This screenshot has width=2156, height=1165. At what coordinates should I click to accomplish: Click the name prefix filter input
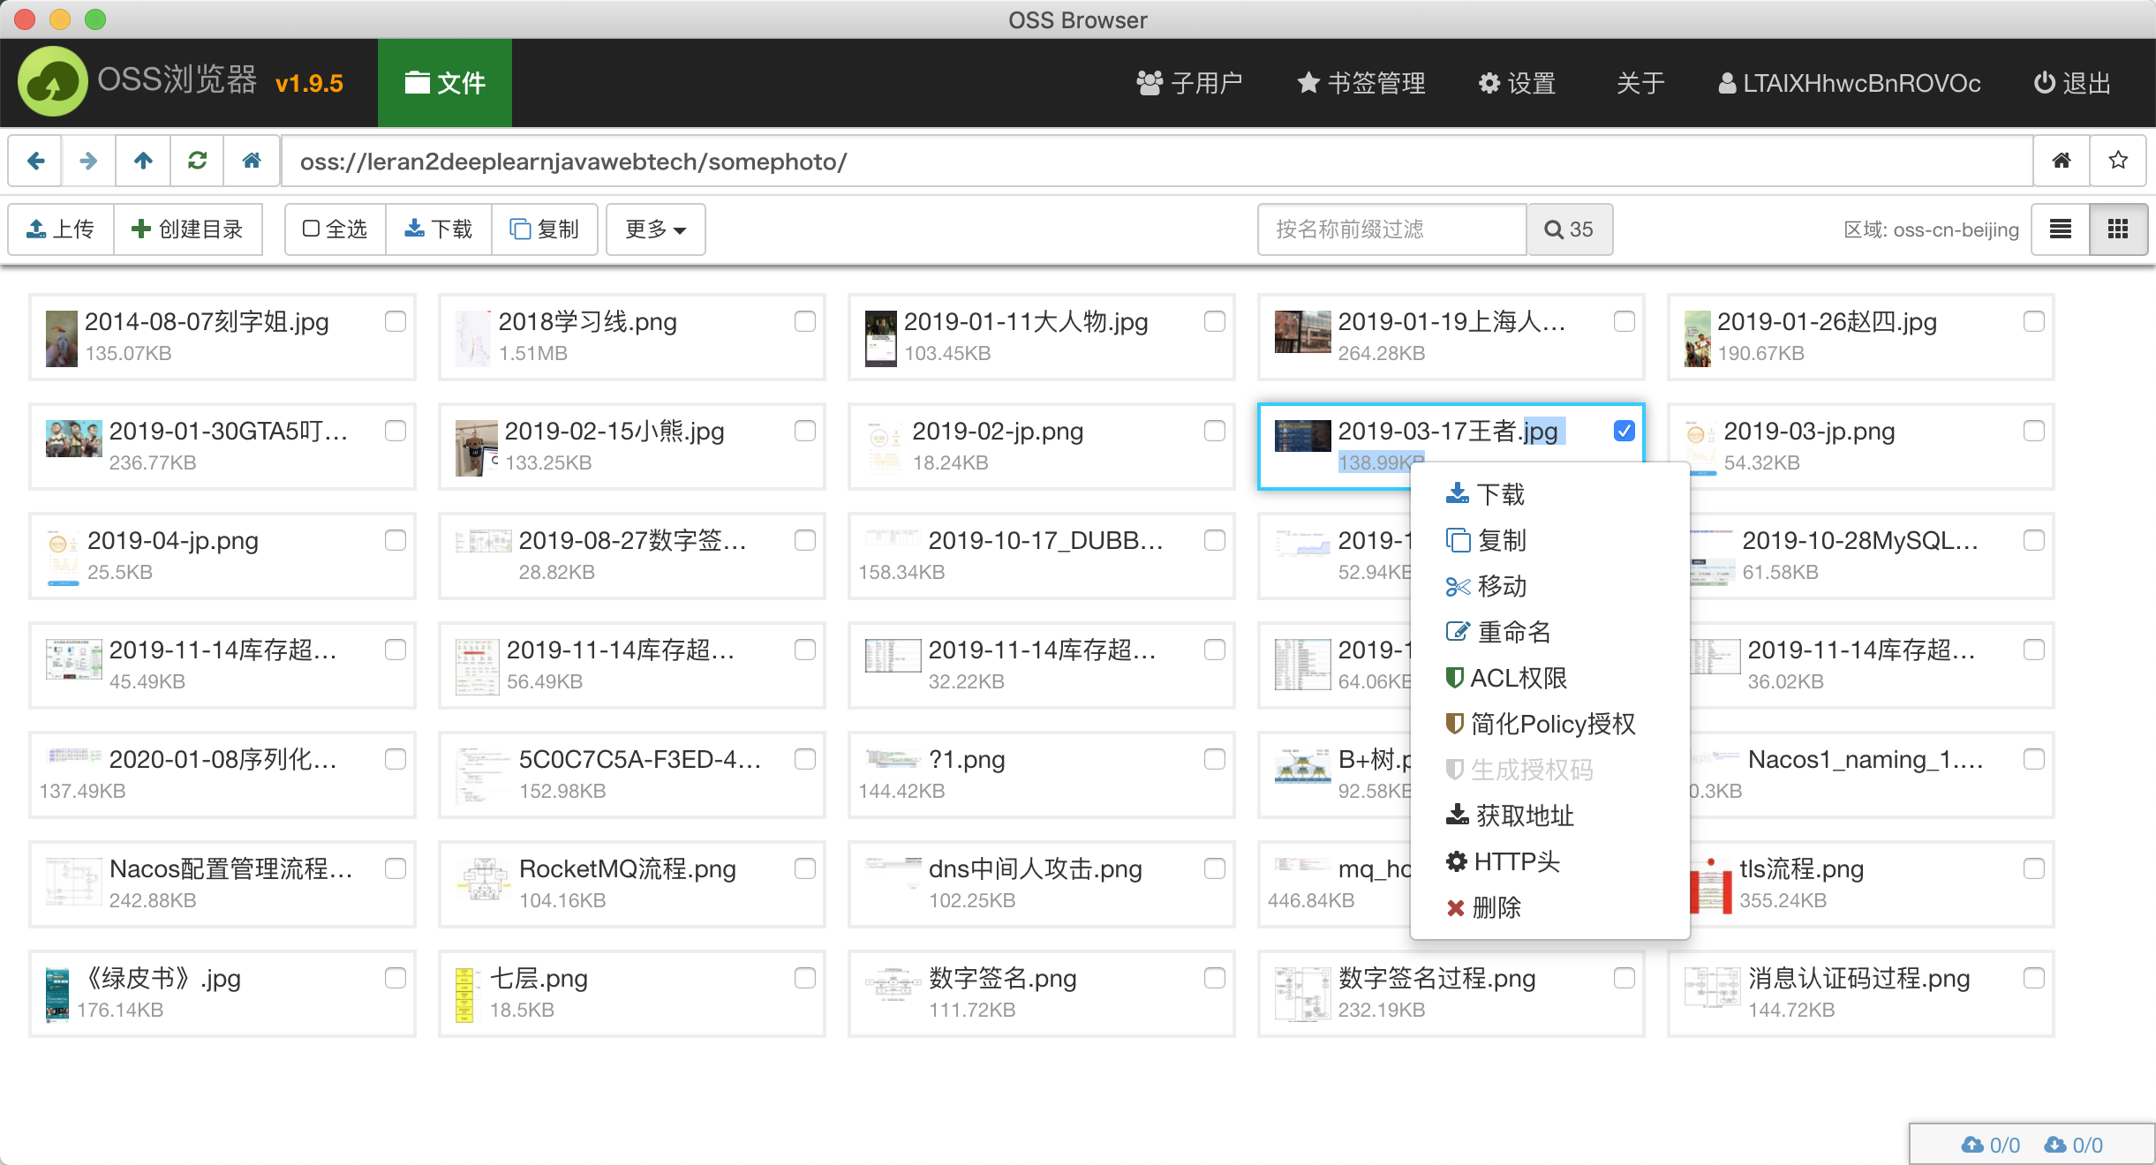click(x=1391, y=229)
